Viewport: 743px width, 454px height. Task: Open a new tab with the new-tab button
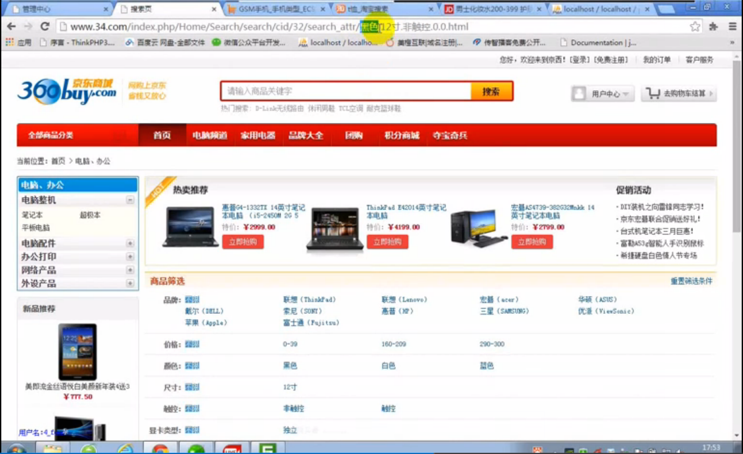tap(666, 9)
